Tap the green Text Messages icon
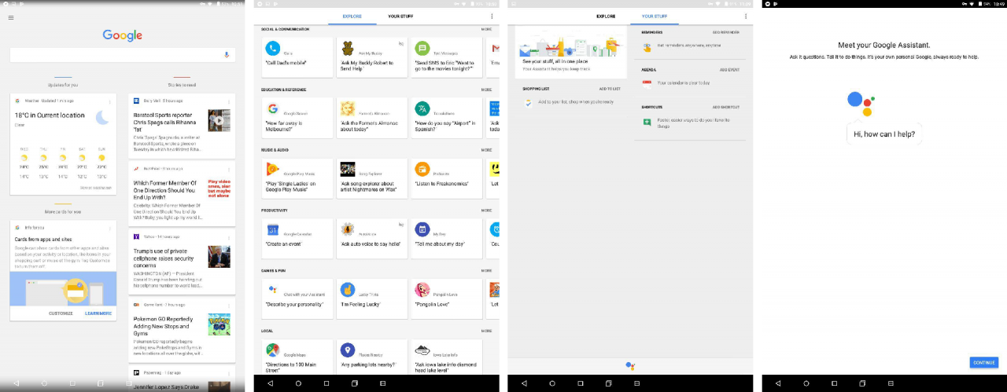The height and width of the screenshot is (392, 1007). 422,48
